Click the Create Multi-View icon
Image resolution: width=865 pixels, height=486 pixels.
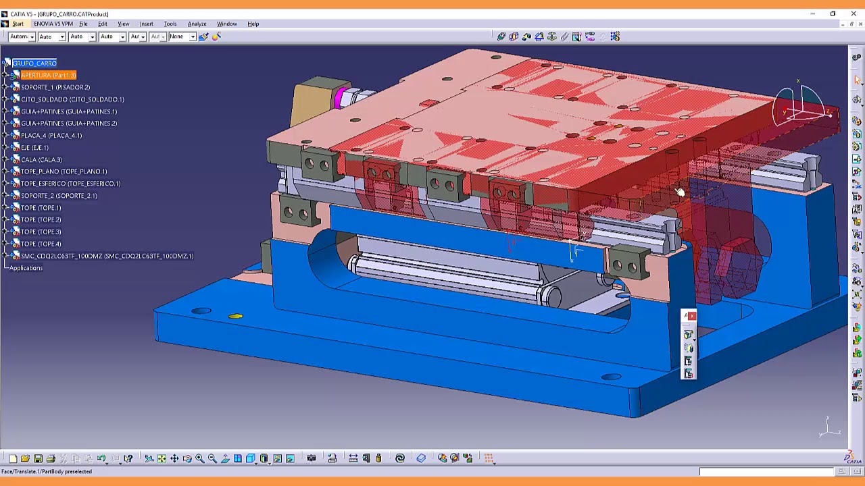pyautogui.click(x=237, y=458)
